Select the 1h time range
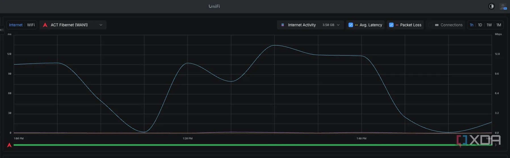Image resolution: width=510 pixels, height=158 pixels. coord(471,25)
